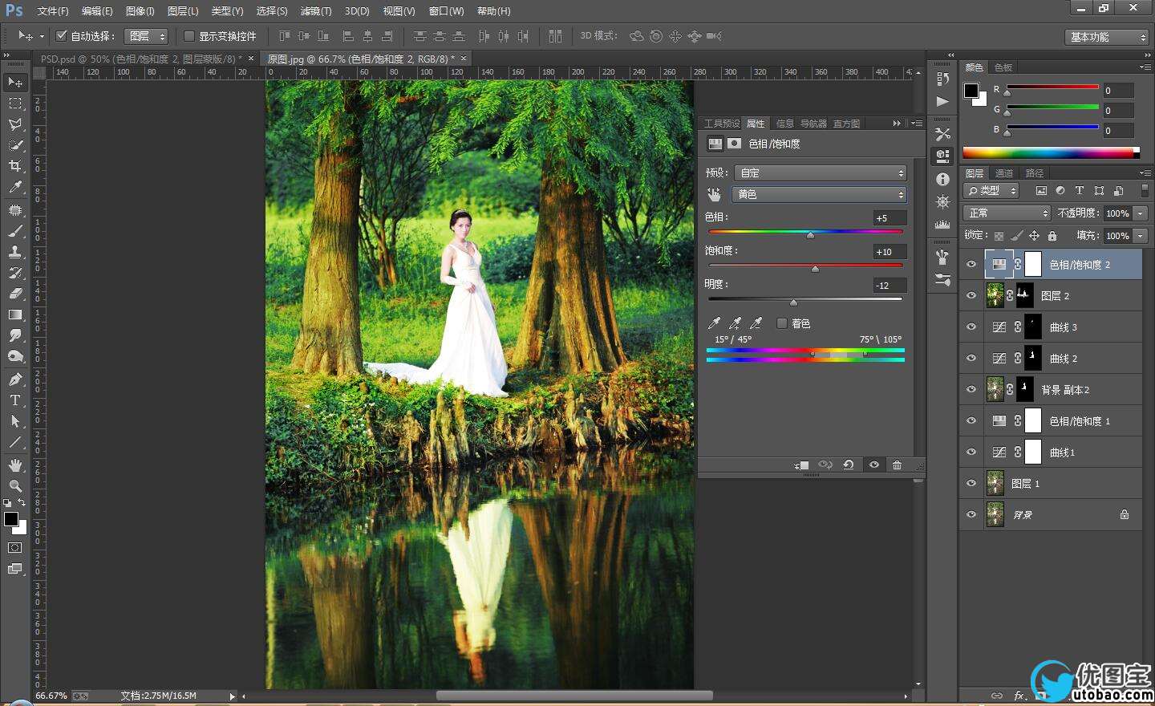
Task: Delete adjustment layer via Properties trash icon
Action: [897, 465]
